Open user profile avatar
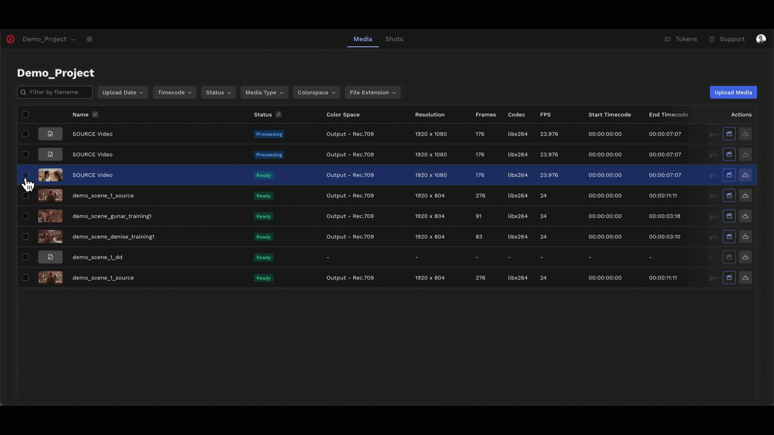Image resolution: width=774 pixels, height=435 pixels. point(761,39)
